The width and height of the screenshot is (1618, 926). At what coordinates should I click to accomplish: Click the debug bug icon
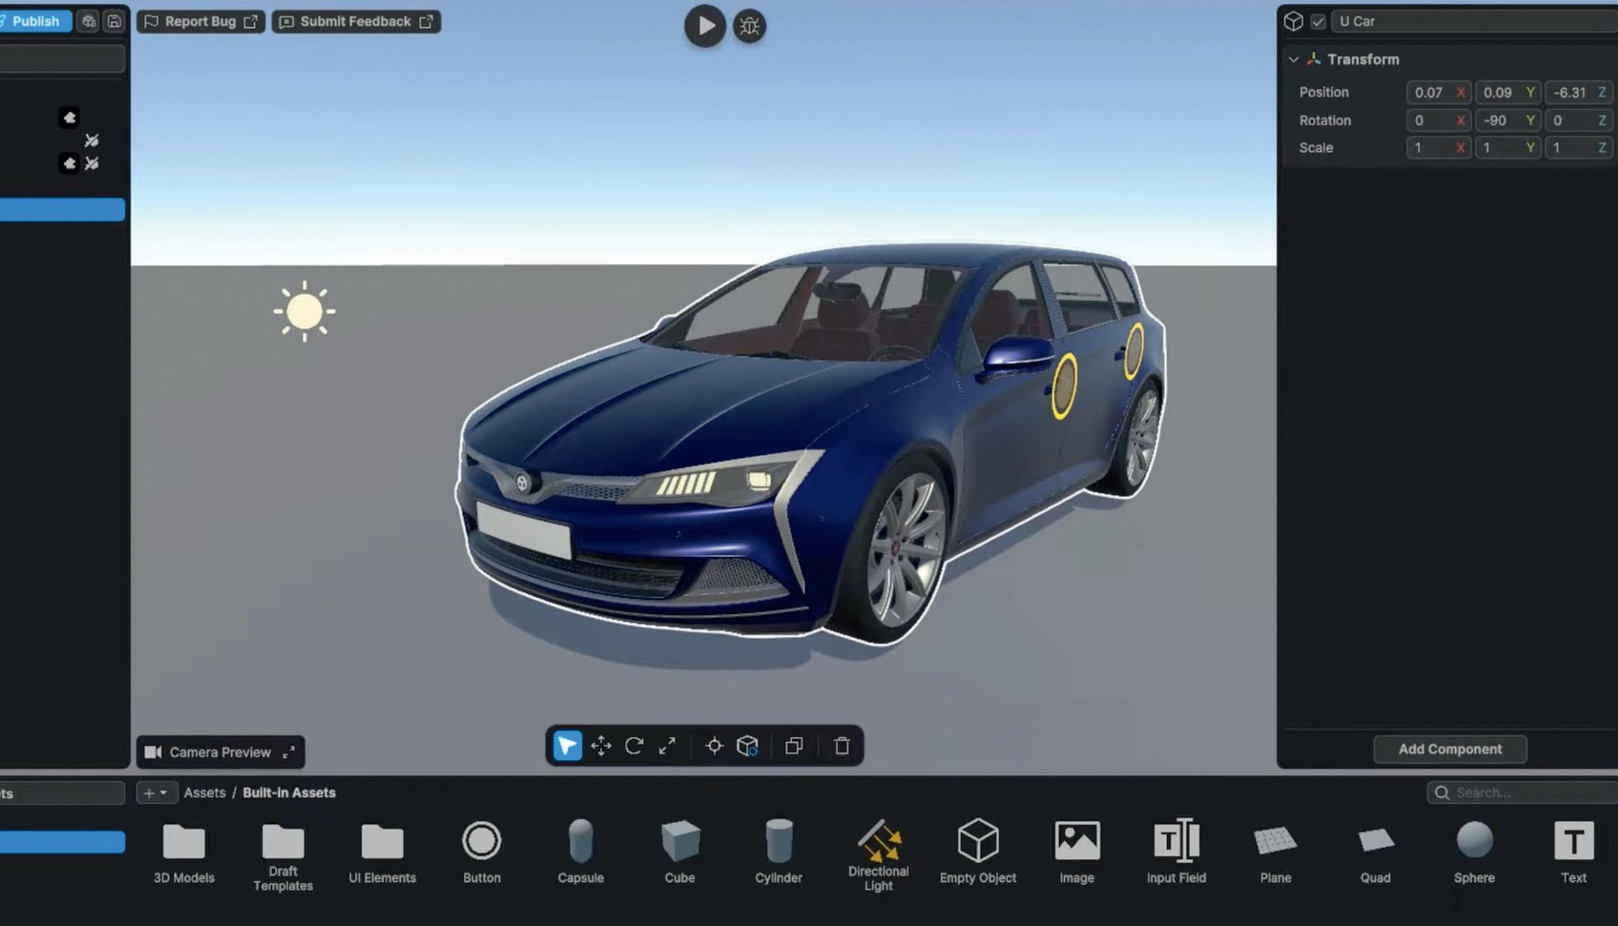coord(749,26)
